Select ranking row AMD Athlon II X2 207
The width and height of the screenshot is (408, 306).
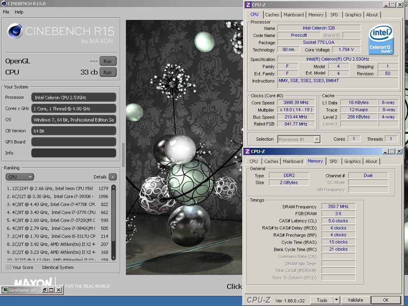57,244
